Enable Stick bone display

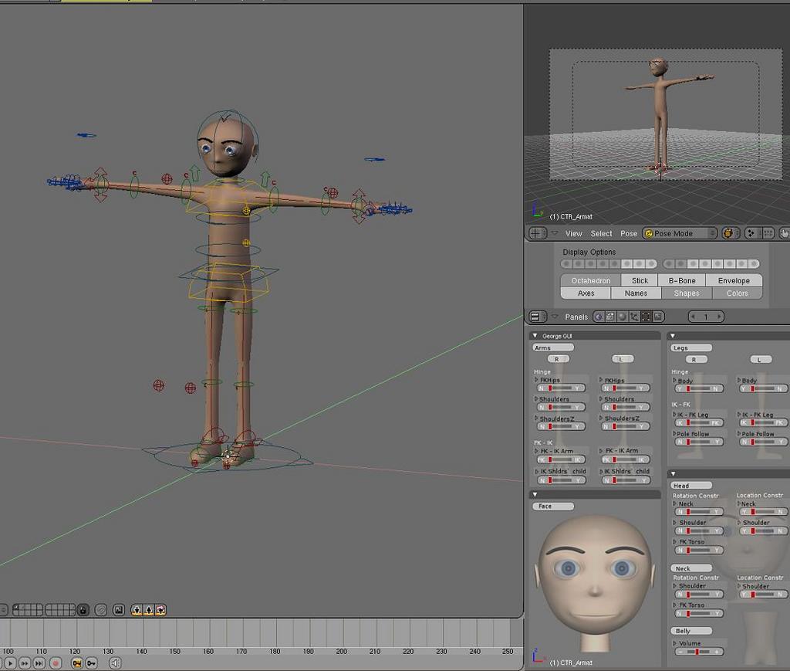click(x=640, y=280)
